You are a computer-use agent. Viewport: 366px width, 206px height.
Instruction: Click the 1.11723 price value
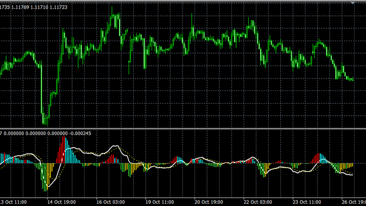click(58, 7)
